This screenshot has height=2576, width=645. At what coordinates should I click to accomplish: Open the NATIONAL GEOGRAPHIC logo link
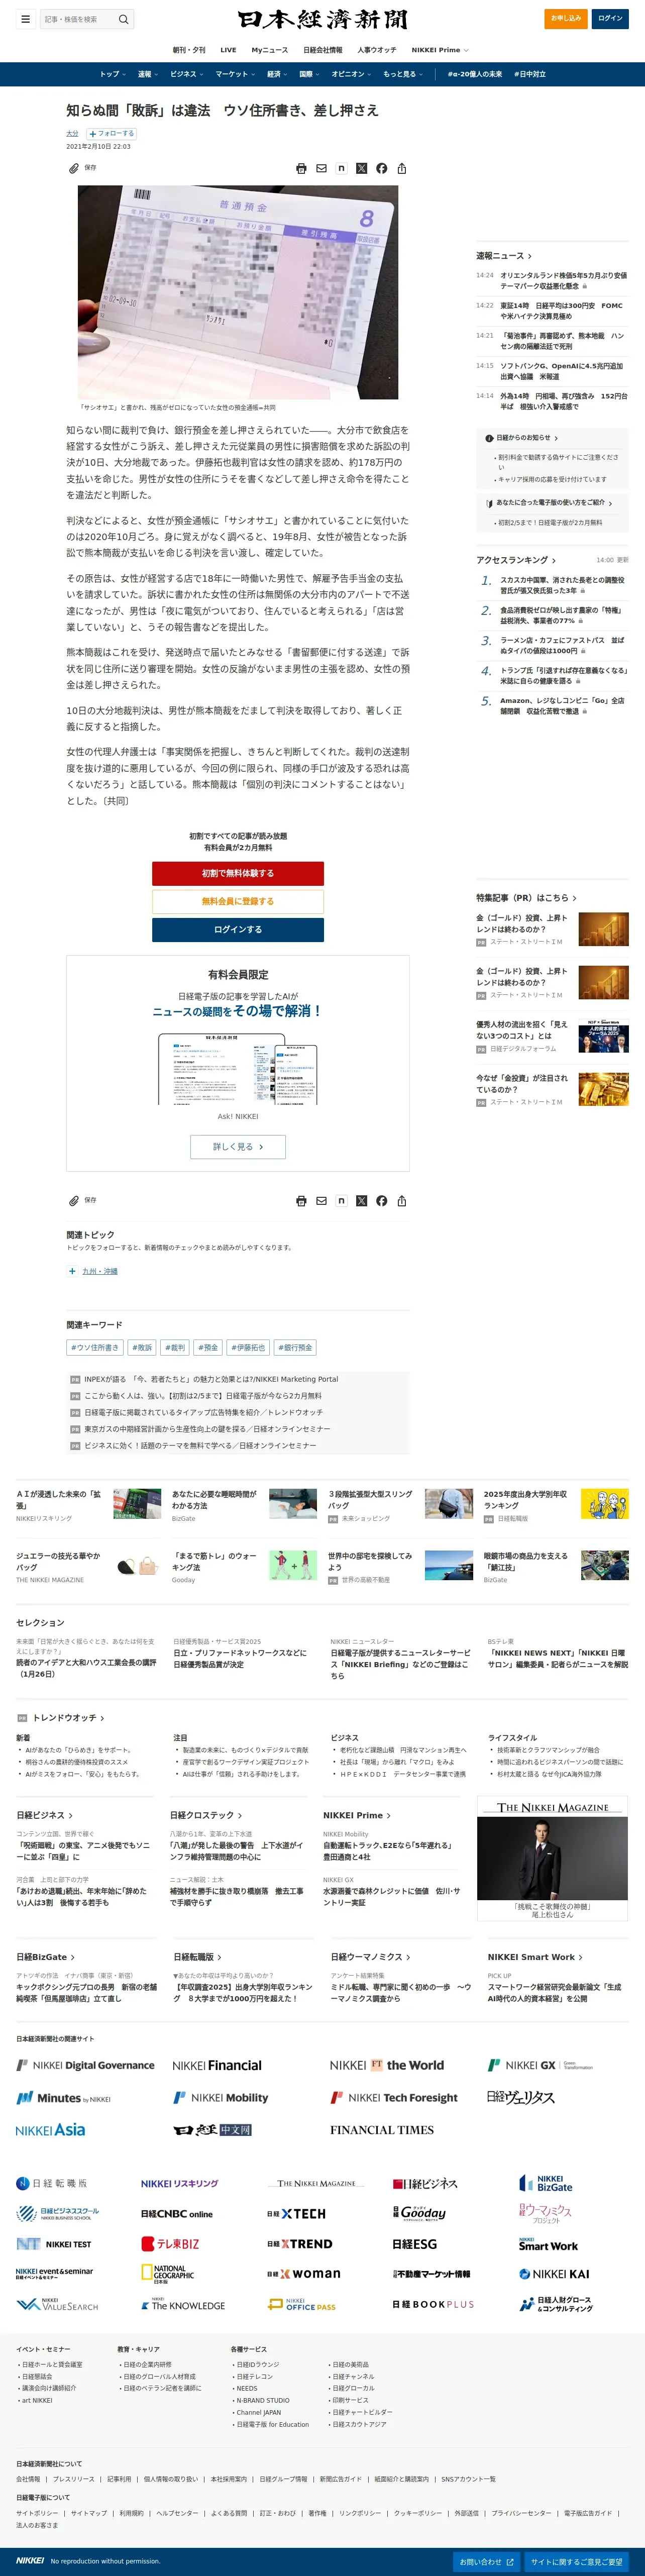tap(167, 2274)
